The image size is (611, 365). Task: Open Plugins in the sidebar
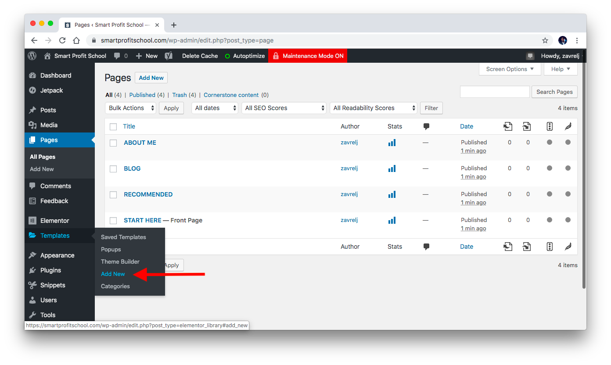click(60, 270)
